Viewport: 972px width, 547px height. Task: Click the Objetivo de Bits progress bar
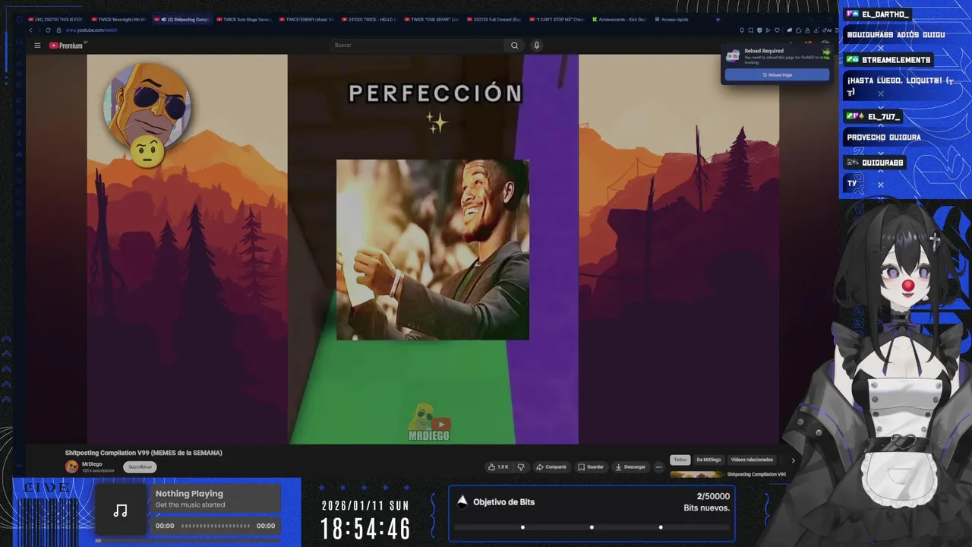(x=592, y=527)
